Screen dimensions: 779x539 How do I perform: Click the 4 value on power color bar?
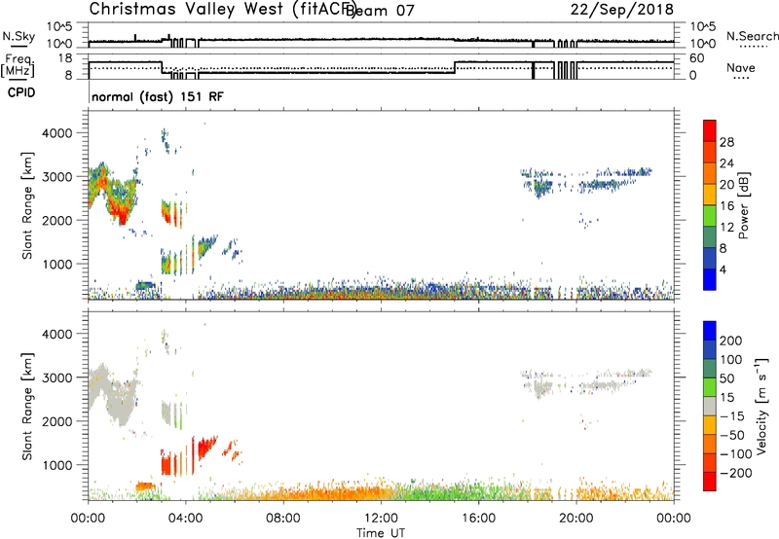point(723,269)
